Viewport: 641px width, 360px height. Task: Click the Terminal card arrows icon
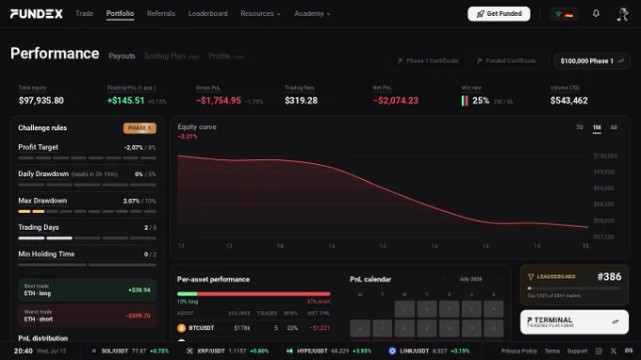coord(616,322)
